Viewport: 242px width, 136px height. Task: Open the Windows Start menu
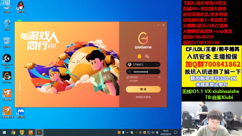4,132
